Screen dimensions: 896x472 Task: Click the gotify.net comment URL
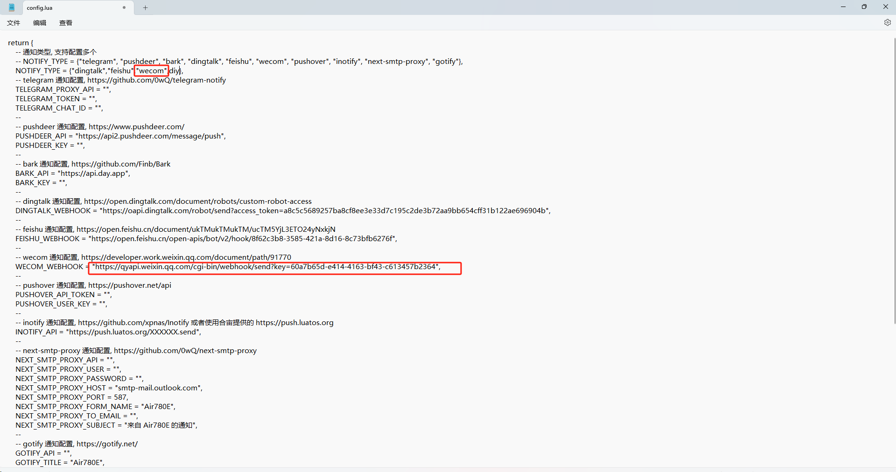point(107,444)
